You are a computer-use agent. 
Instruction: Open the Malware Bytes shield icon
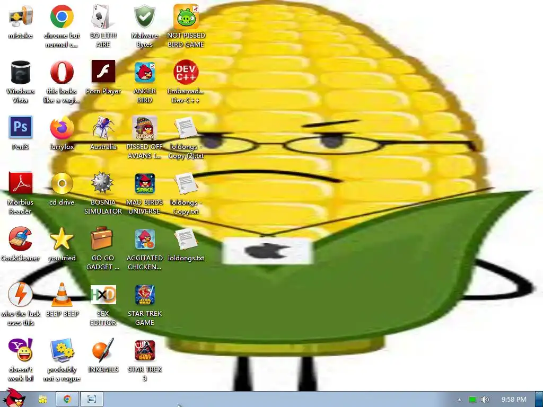pos(144,16)
